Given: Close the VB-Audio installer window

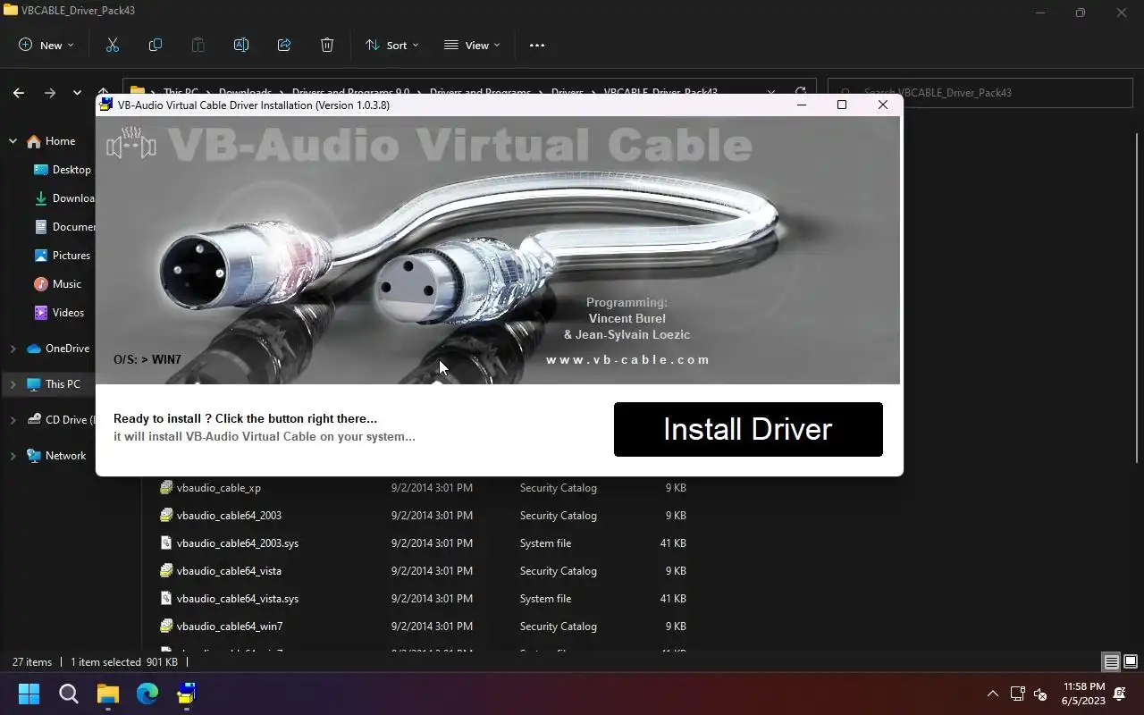Looking at the screenshot, I should 883,105.
